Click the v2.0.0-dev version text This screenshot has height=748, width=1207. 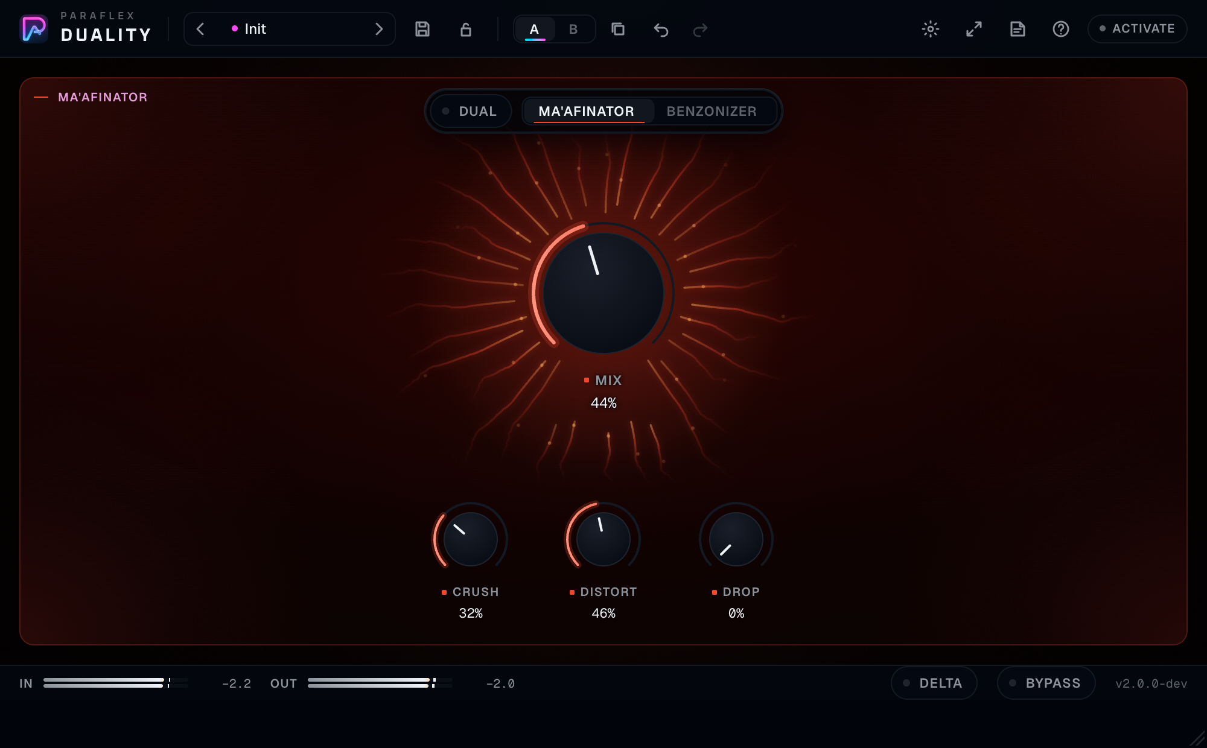[x=1151, y=683]
